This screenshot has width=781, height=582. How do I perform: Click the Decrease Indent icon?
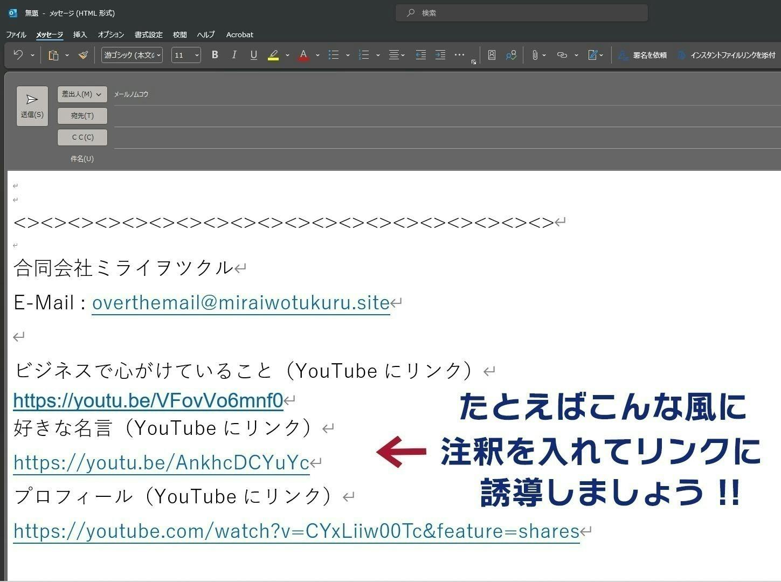(421, 55)
